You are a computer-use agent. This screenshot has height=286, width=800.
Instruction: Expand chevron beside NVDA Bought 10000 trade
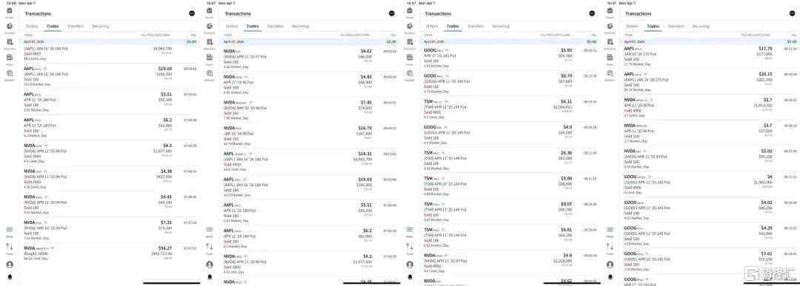(53, 248)
